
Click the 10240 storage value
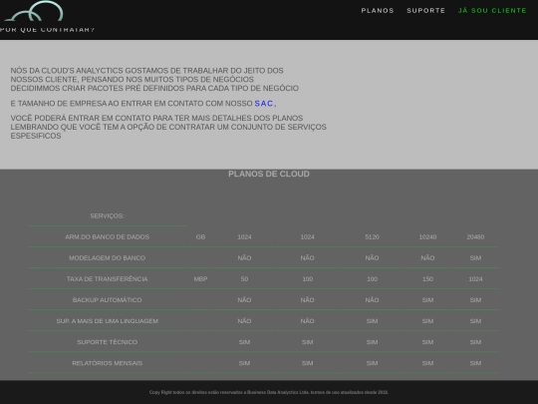[x=427, y=237]
